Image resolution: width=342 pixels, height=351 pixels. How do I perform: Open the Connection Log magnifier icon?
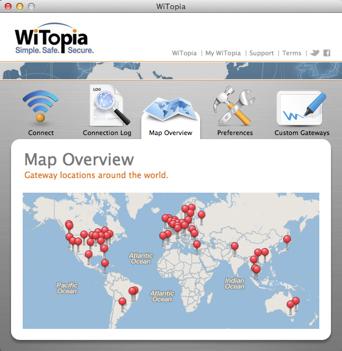(109, 105)
